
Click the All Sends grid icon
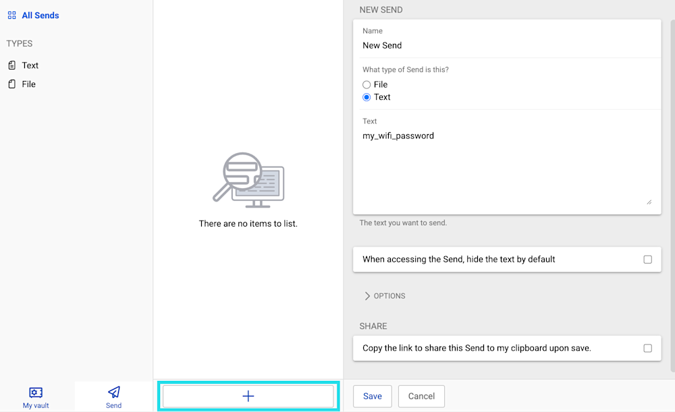coord(11,15)
